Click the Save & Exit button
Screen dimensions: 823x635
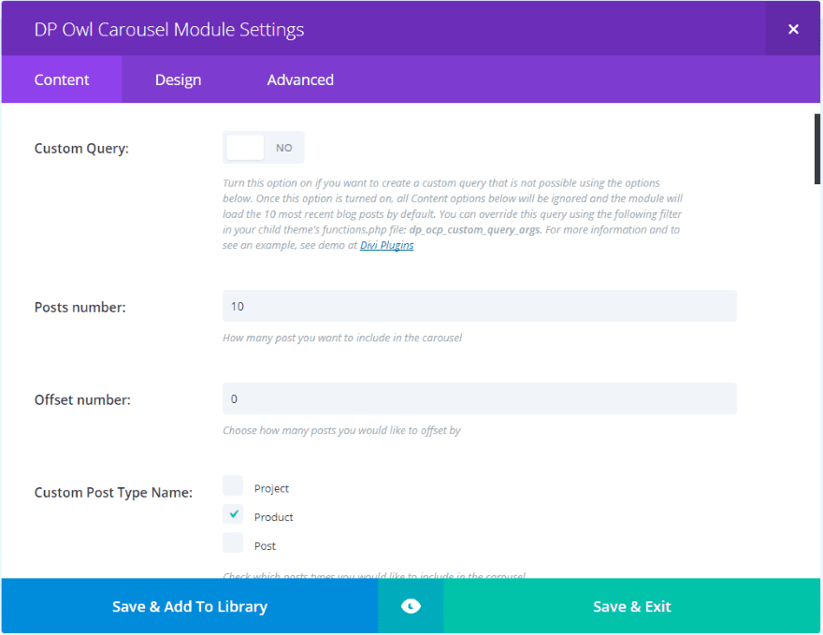point(632,607)
